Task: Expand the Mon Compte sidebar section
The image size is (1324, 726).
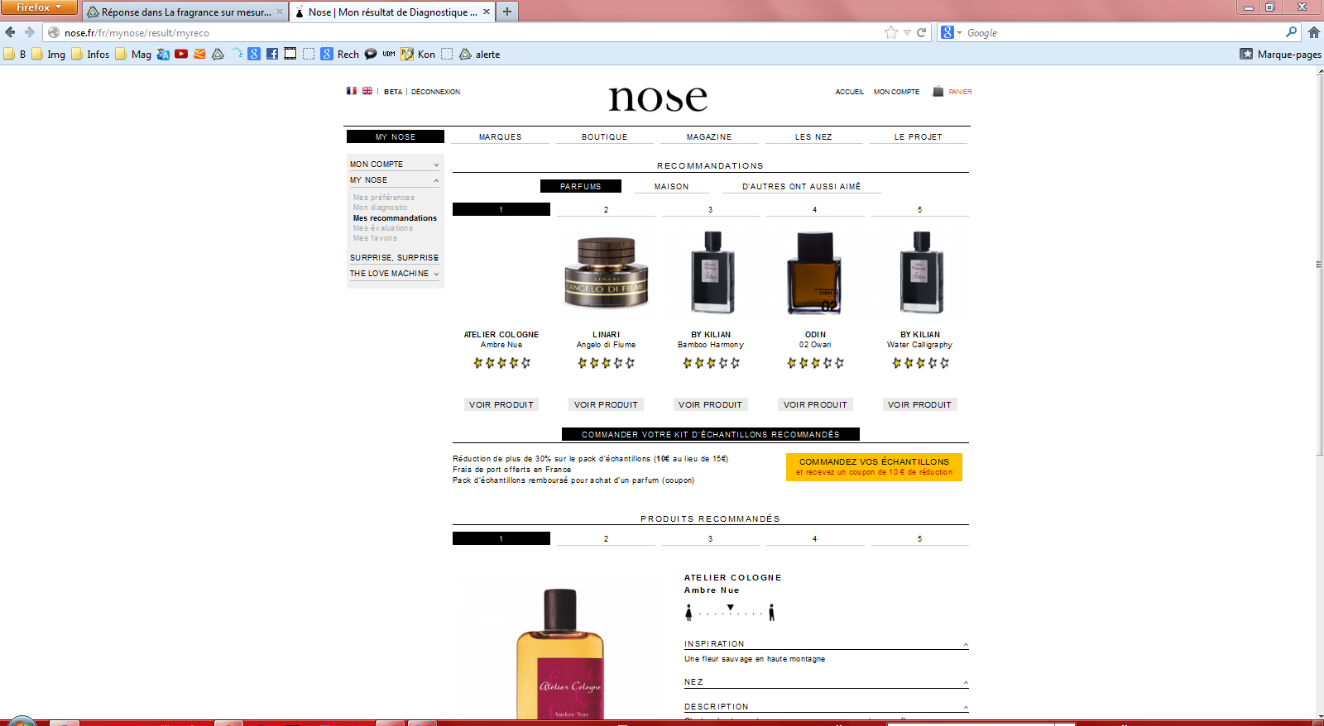Action: (436, 165)
